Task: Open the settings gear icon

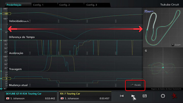Action: (163, 96)
